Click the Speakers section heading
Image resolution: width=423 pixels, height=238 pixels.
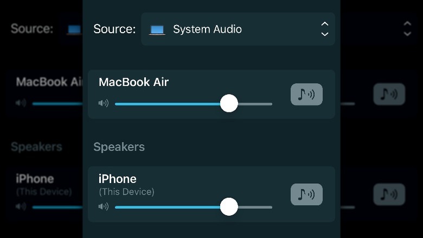tap(119, 147)
